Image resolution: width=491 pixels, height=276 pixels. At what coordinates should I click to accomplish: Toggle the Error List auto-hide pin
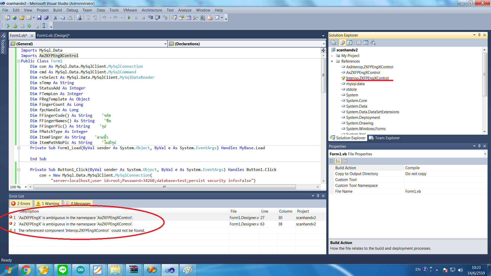(x=318, y=196)
